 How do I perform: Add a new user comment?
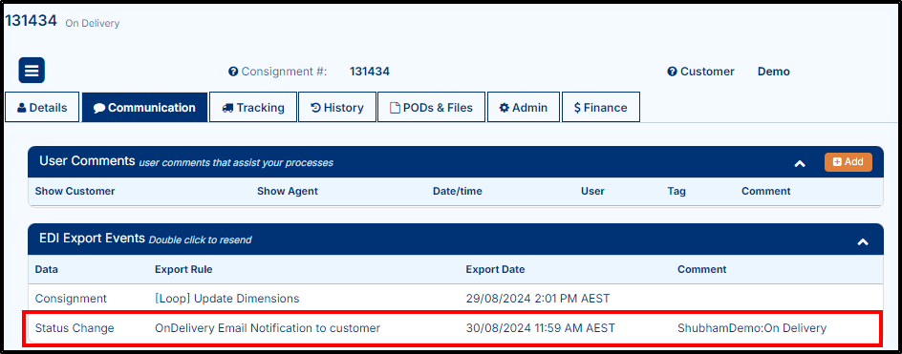(848, 162)
